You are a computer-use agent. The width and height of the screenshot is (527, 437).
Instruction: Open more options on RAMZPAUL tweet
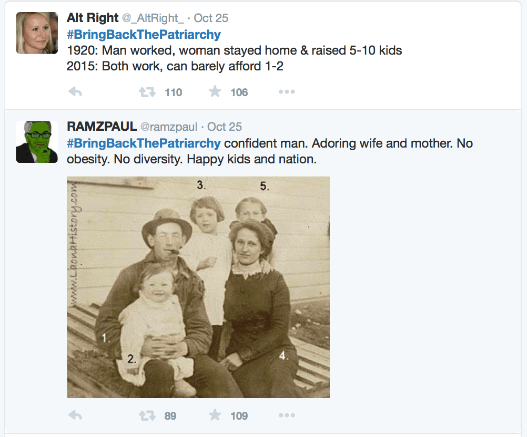point(287,416)
